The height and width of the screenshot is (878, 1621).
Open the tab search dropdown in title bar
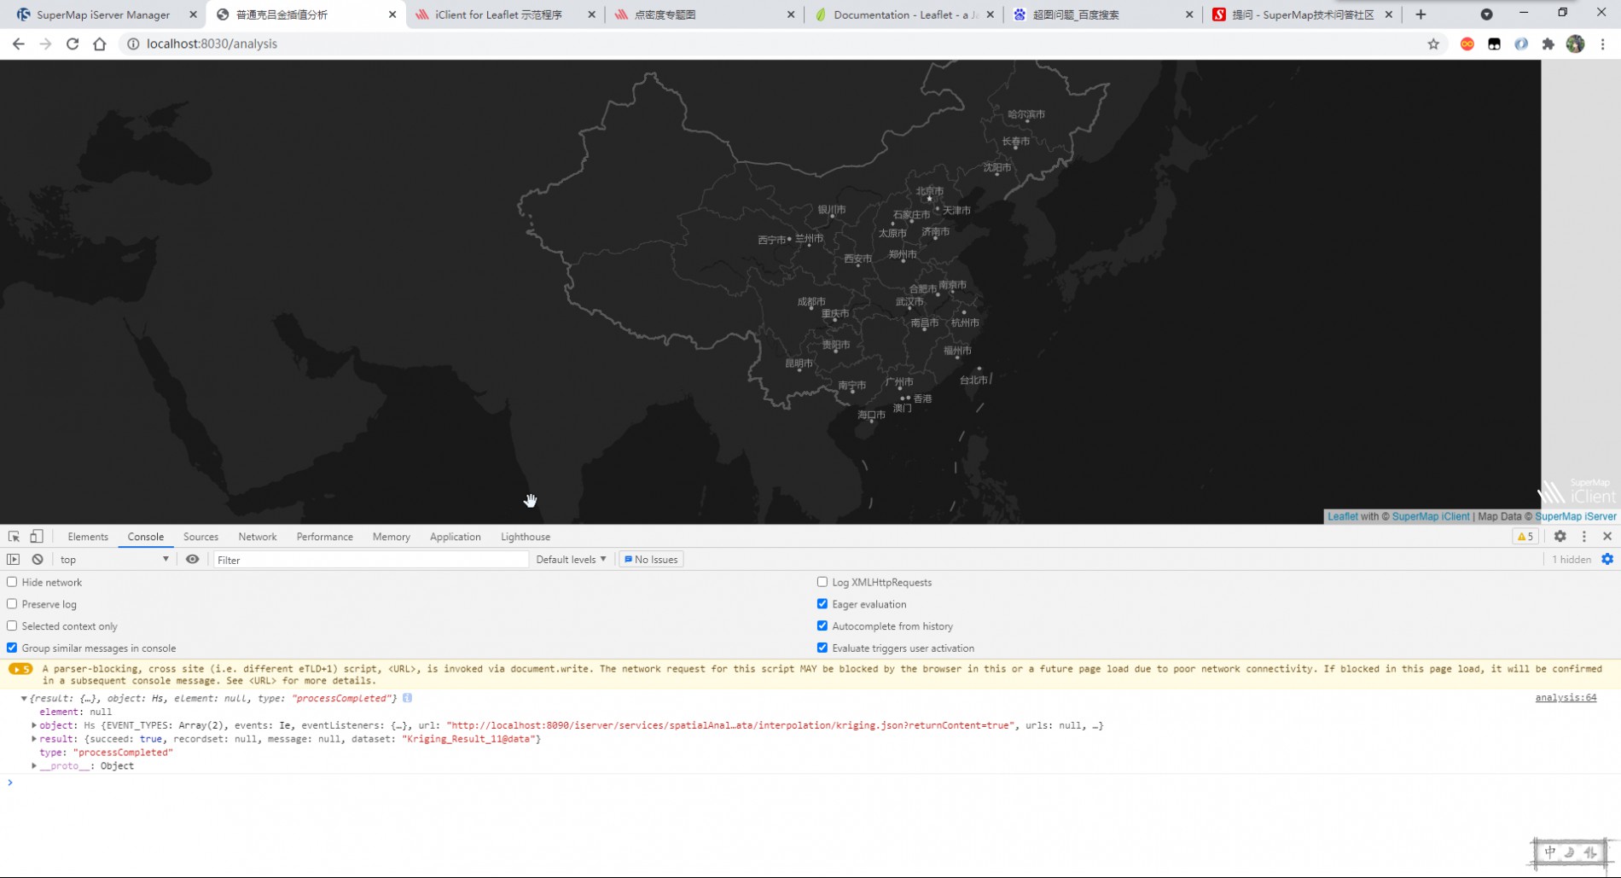[x=1486, y=15]
